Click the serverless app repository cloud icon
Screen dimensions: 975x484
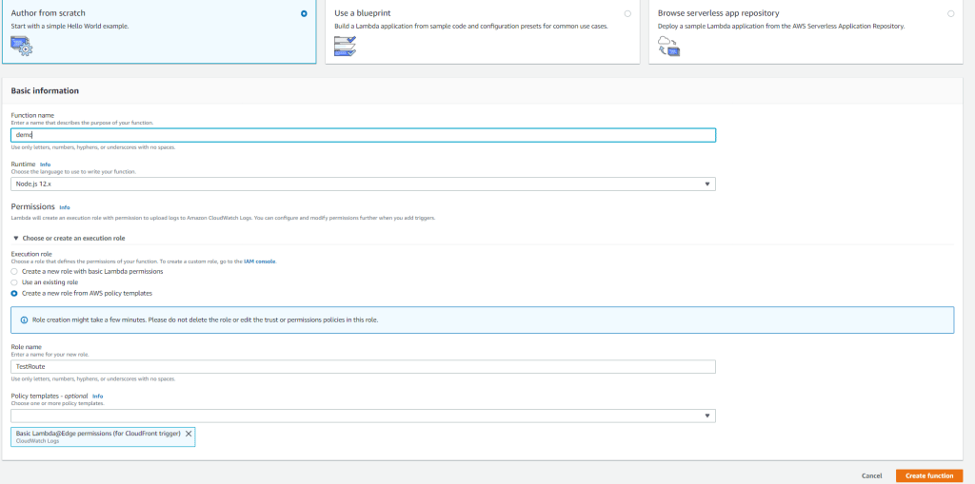[668, 45]
